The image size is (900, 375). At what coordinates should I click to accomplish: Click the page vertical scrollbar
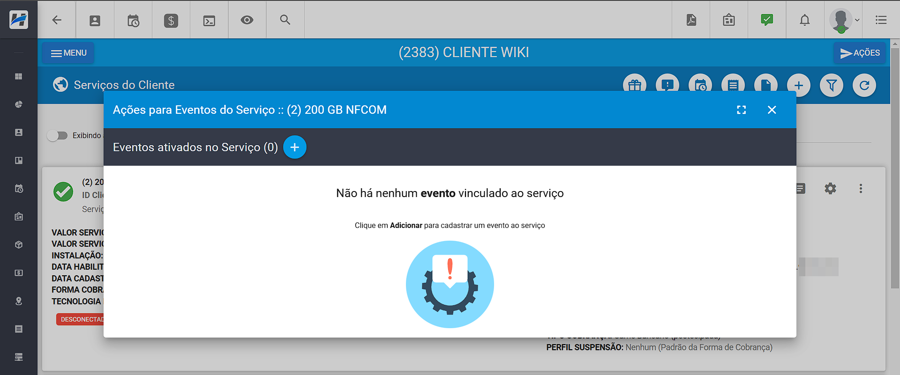895,169
